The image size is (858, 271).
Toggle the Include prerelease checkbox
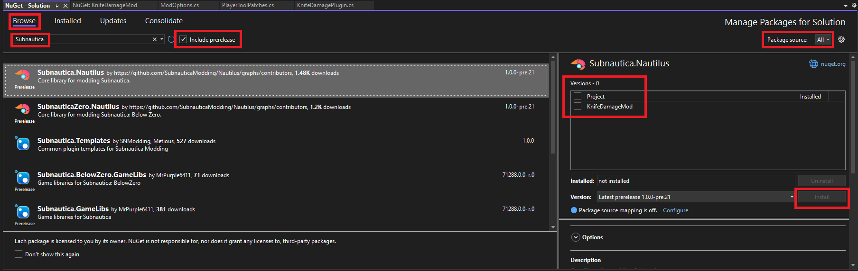pos(183,39)
